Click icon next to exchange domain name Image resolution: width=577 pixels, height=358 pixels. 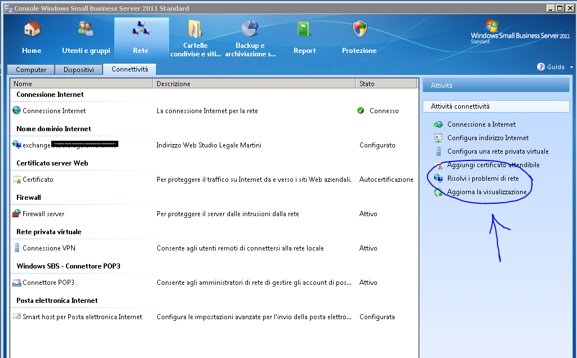coord(16,145)
